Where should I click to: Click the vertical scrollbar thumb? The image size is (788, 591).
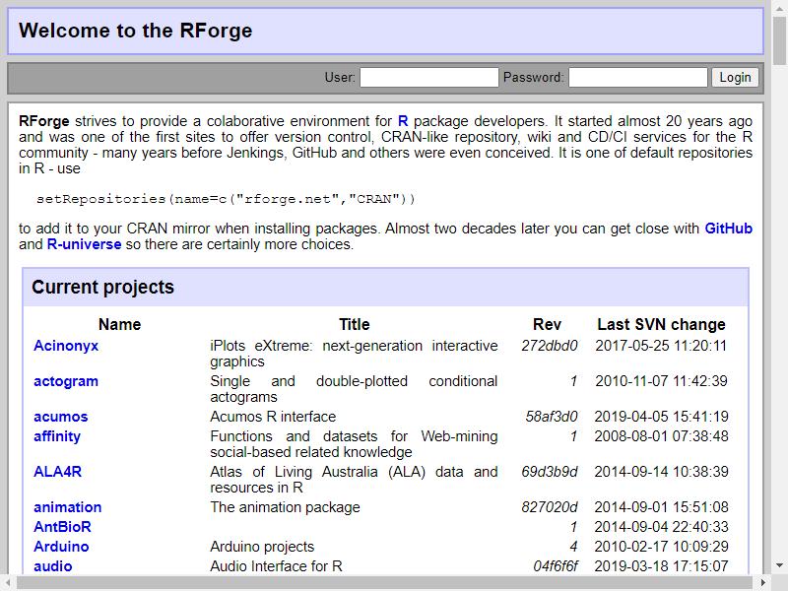point(780,40)
